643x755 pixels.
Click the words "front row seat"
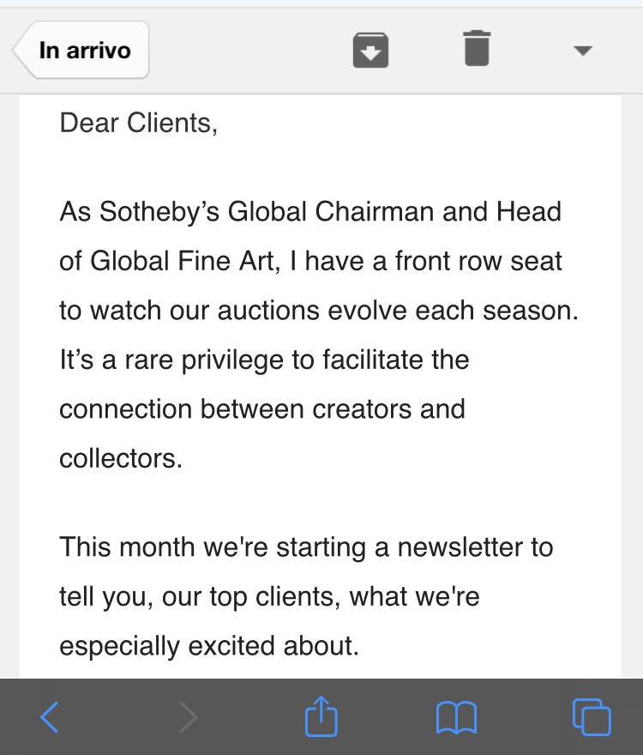(478, 261)
